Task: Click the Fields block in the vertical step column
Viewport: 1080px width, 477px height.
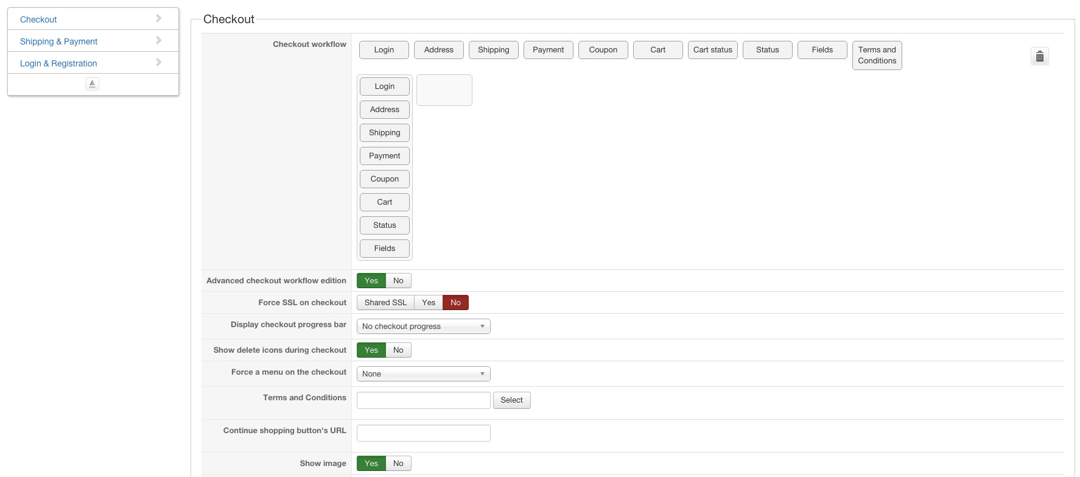Action: coord(385,249)
